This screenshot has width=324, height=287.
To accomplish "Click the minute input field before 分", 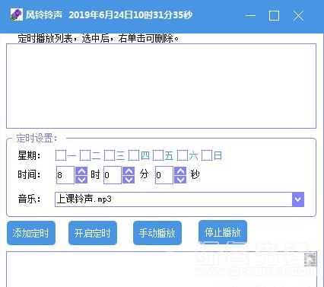I will point(113,175).
